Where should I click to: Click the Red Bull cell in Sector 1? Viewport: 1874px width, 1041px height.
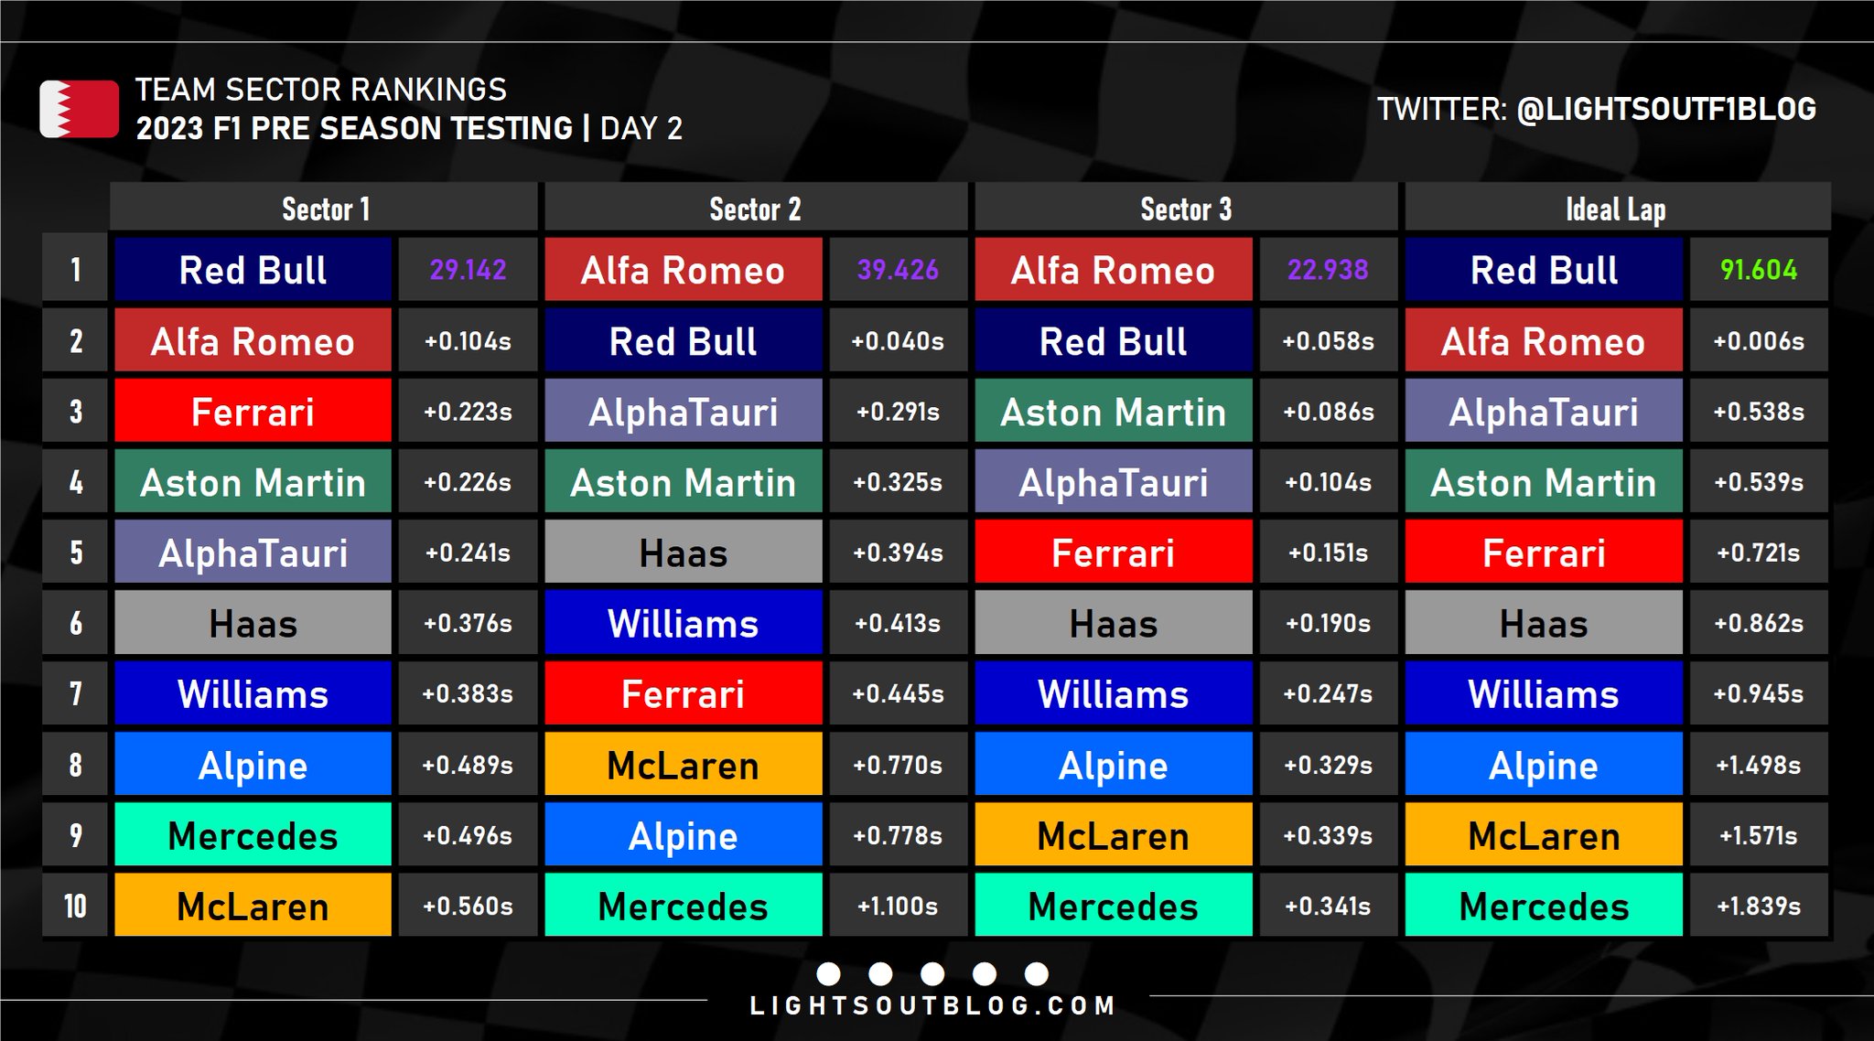pyautogui.click(x=253, y=270)
